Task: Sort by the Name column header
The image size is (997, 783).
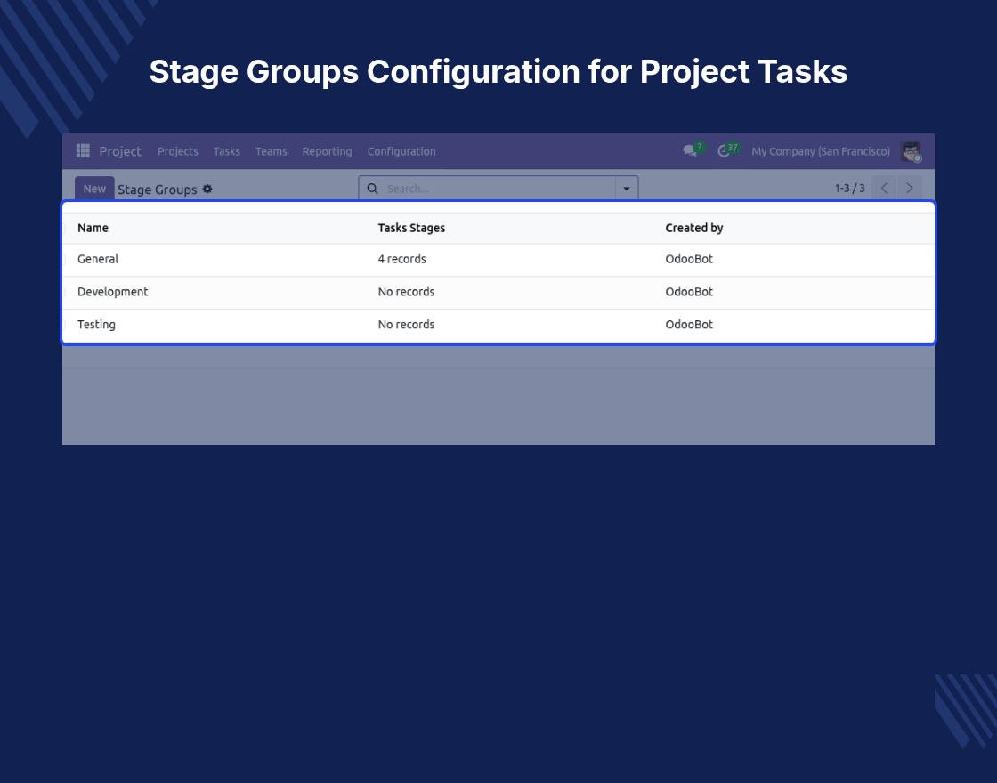Action: (93, 228)
